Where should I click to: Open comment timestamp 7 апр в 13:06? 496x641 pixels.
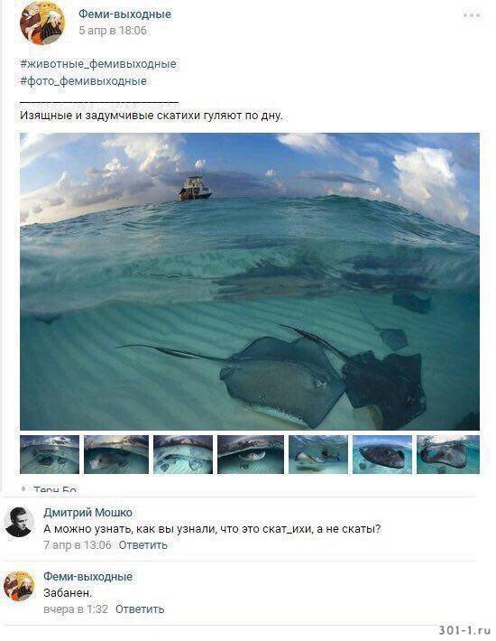78,545
